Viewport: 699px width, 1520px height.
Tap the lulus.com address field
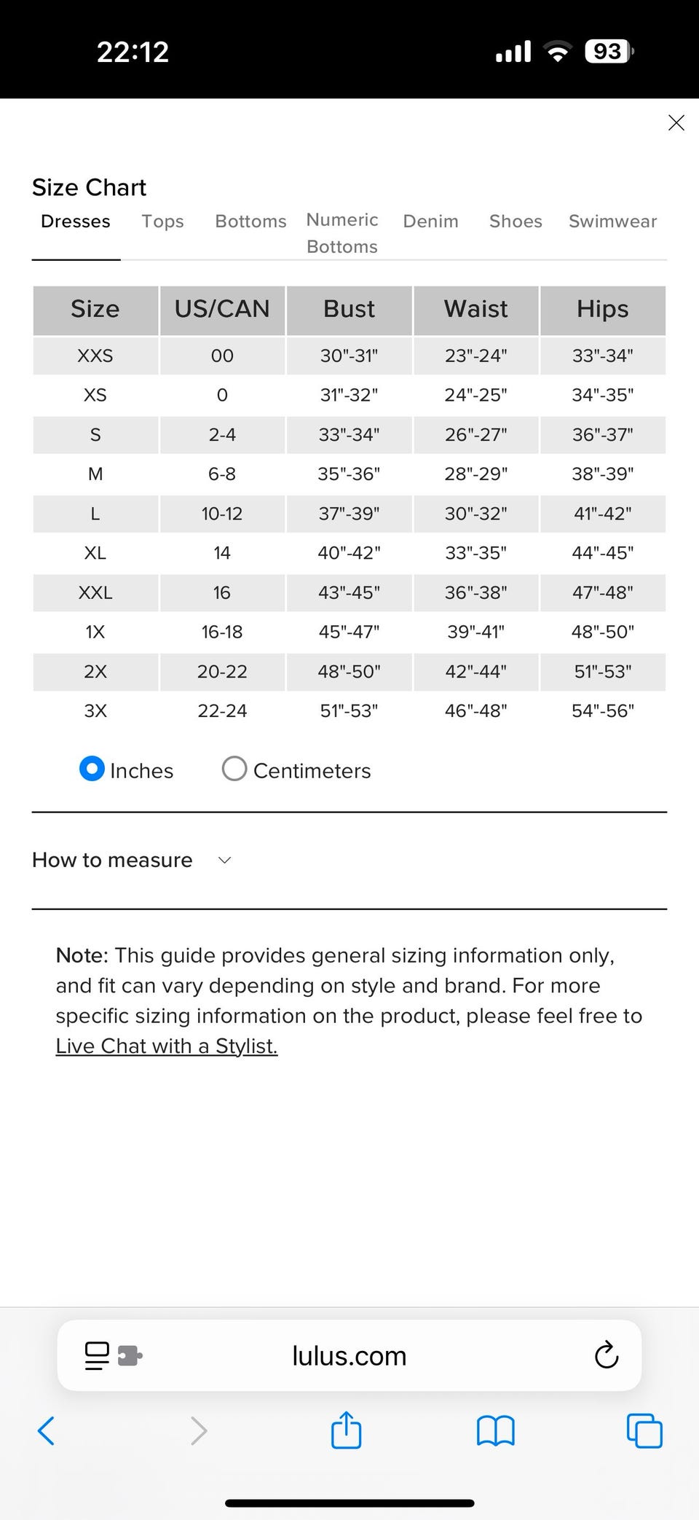[x=349, y=1355]
